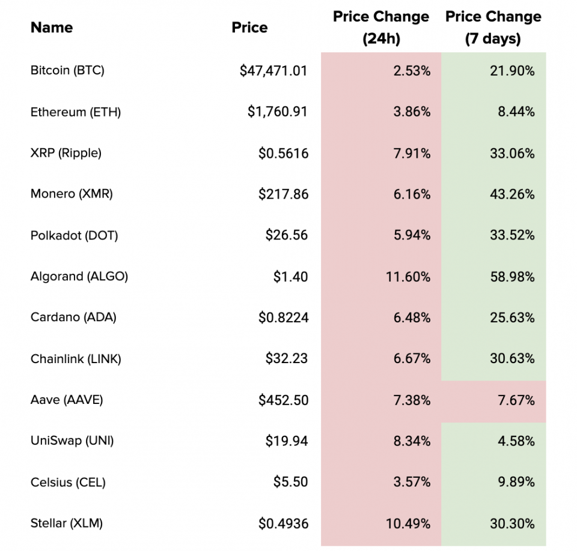The height and width of the screenshot is (551, 577).
Task: Click the Bitcoin (BTC) row name
Action: click(x=67, y=71)
